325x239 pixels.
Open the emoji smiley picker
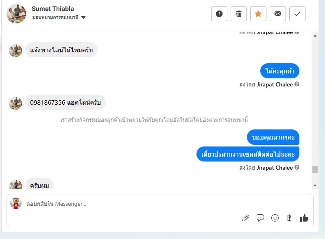click(x=275, y=218)
